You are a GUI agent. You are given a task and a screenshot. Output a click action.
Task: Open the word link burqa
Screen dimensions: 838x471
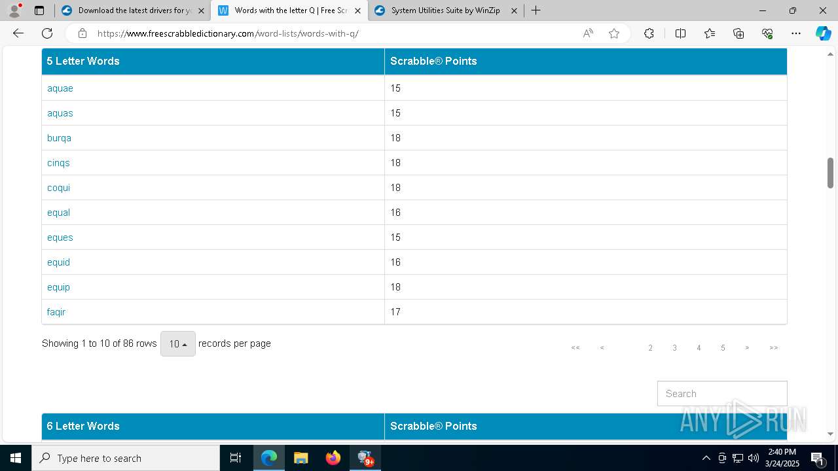point(59,138)
